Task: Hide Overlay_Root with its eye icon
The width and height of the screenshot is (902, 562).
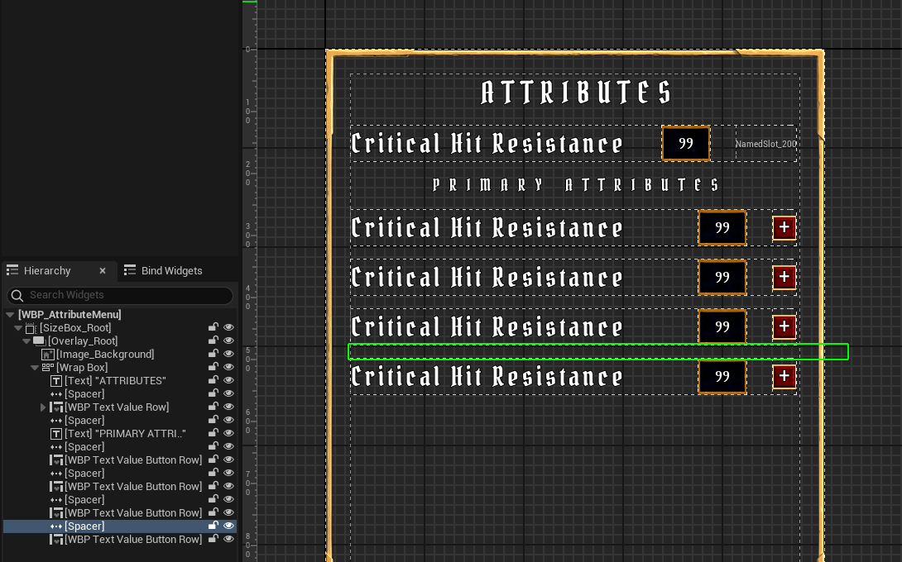Action: pos(228,341)
